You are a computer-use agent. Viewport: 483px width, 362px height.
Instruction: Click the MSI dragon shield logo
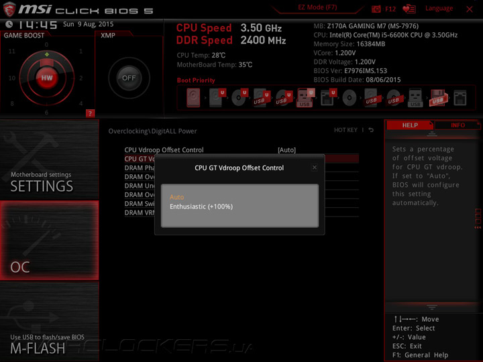pos(9,9)
